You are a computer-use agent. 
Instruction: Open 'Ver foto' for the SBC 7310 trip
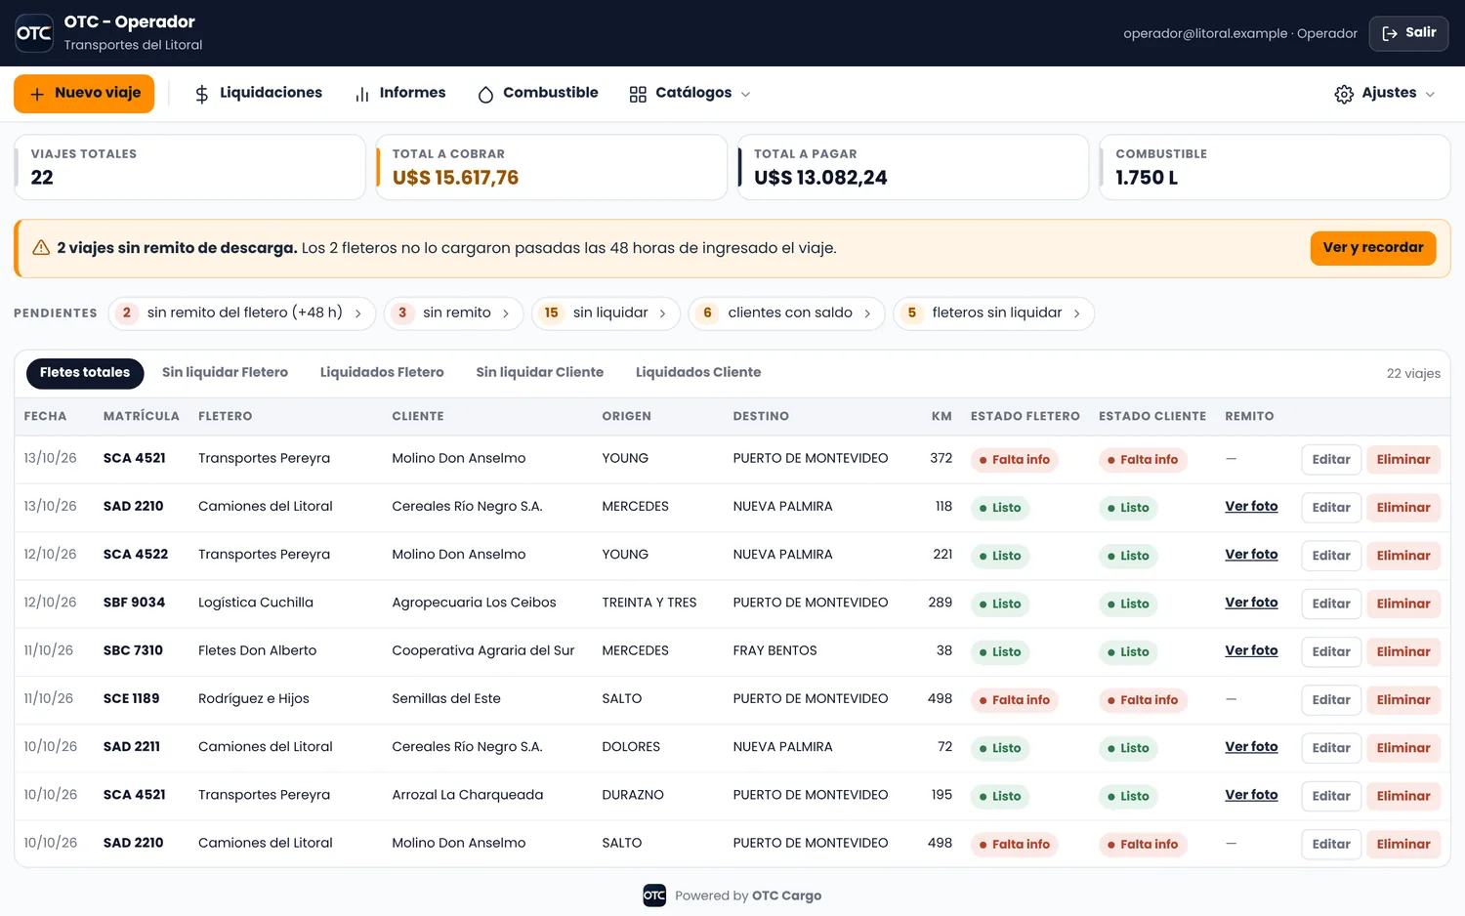point(1251,650)
